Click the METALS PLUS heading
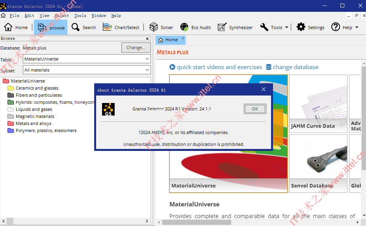This screenshot has width=366, height=226. tap(173, 52)
